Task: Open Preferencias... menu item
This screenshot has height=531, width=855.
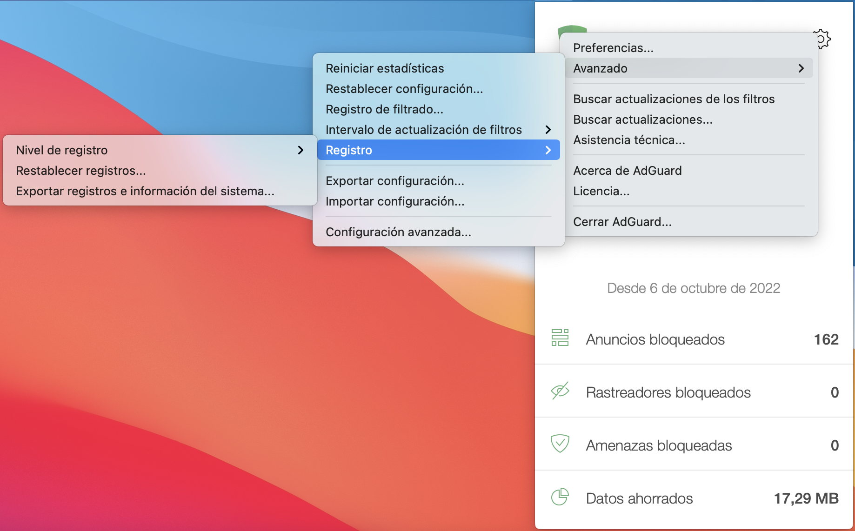Action: 688,48
